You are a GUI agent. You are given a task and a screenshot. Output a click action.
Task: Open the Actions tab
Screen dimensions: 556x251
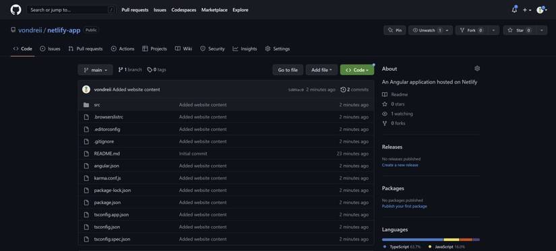pyautogui.click(x=123, y=49)
